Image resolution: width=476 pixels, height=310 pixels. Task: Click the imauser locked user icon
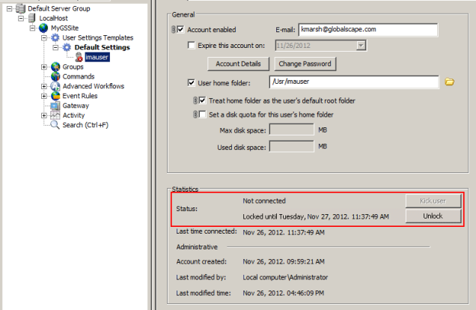(79, 57)
